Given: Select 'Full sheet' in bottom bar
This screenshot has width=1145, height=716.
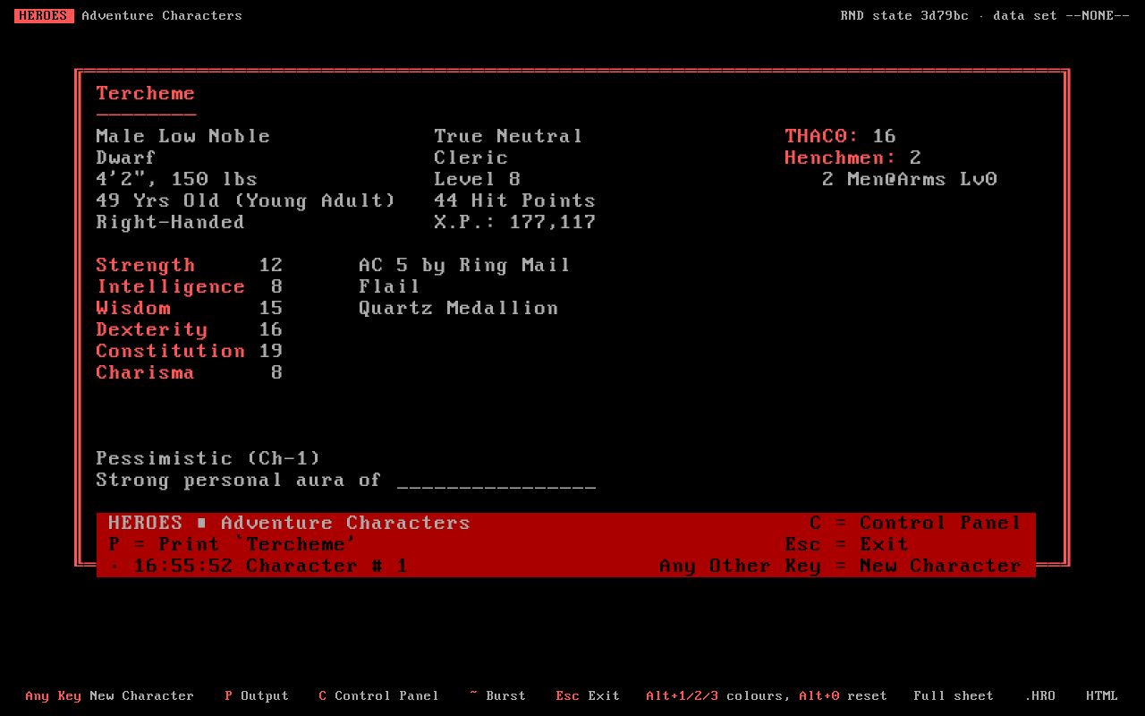Looking at the screenshot, I should [x=954, y=695].
